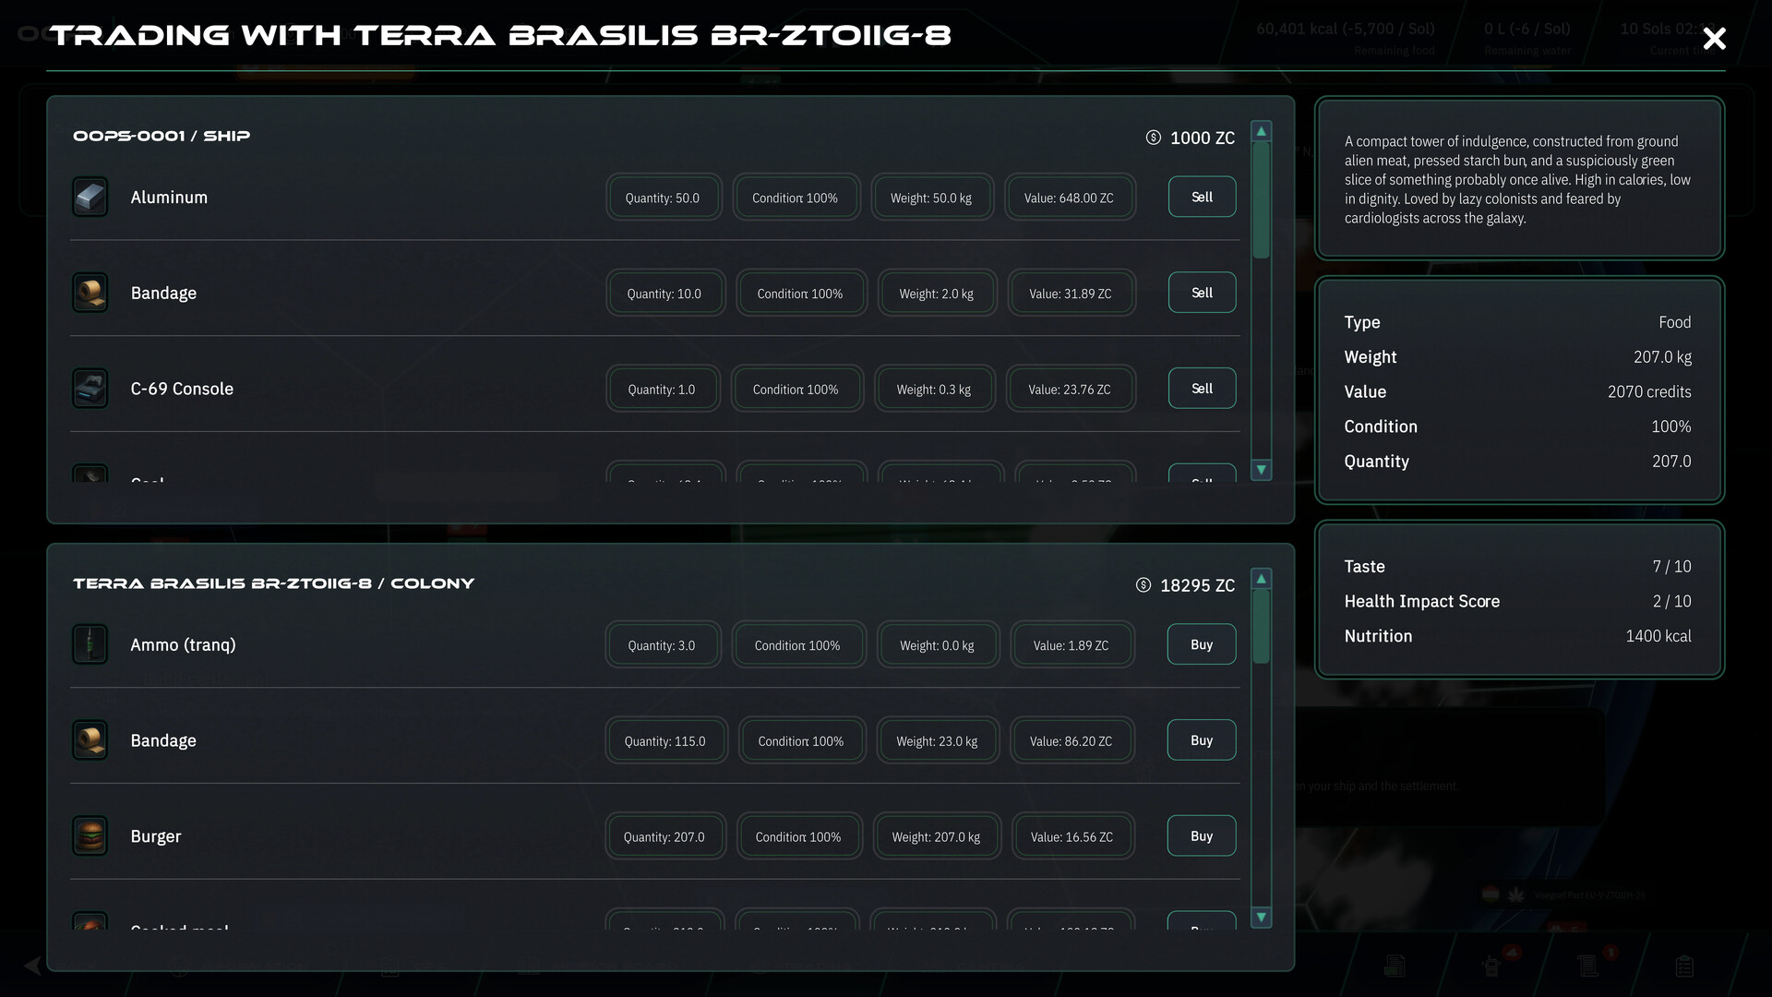Select the Burger item icon
Screen dimensions: 1772x997
point(90,835)
